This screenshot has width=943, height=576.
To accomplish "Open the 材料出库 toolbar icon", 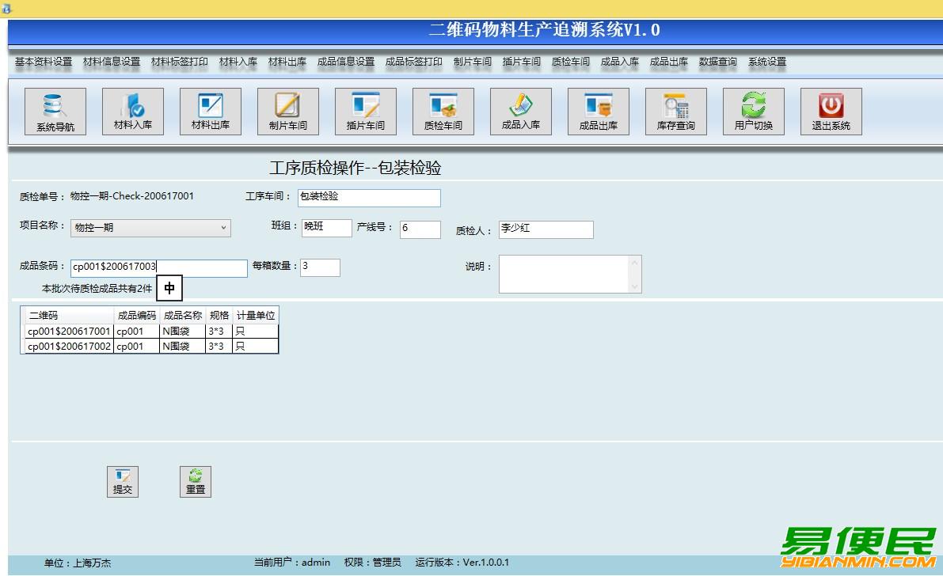I will [x=210, y=112].
